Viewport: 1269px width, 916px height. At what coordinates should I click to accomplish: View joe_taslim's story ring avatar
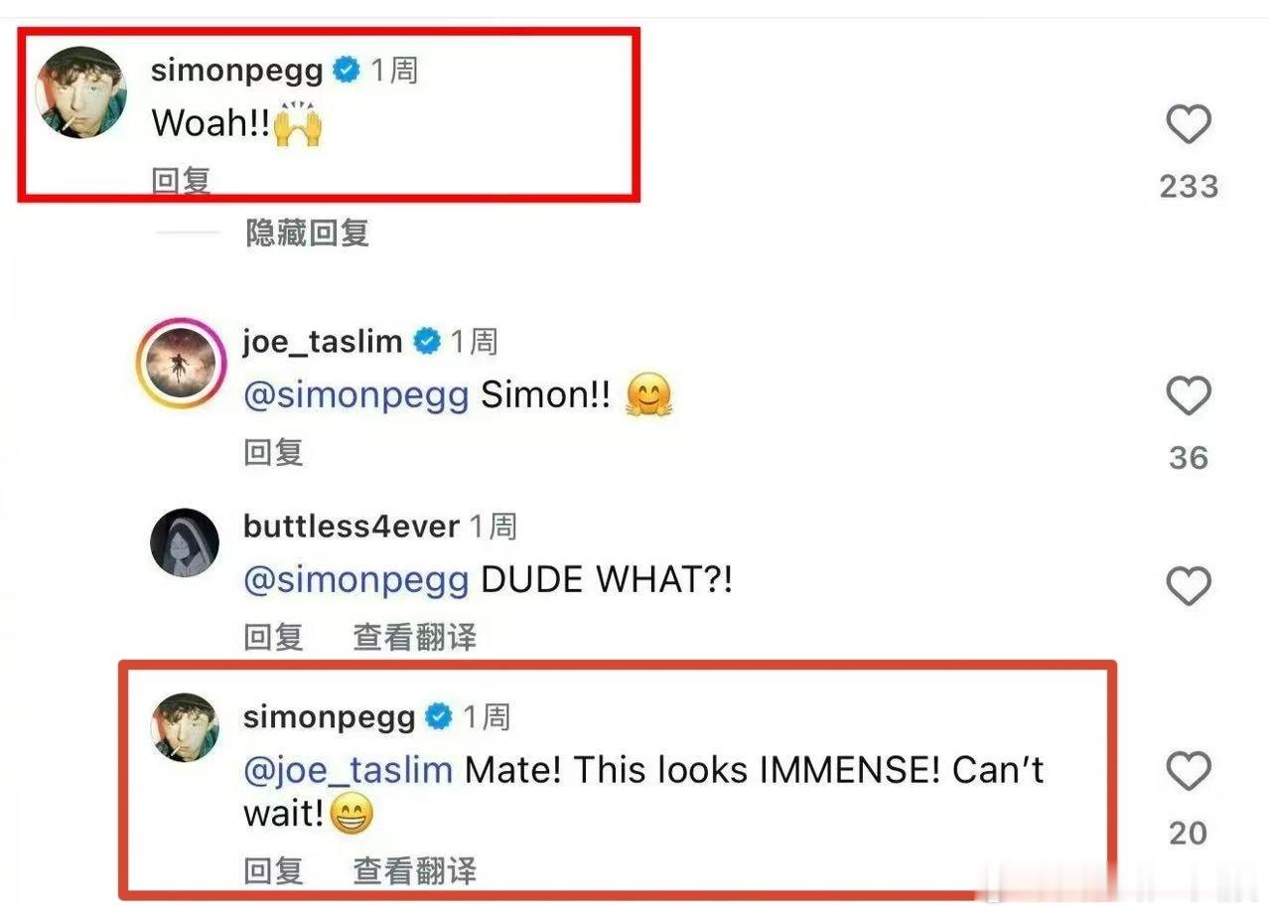(181, 365)
